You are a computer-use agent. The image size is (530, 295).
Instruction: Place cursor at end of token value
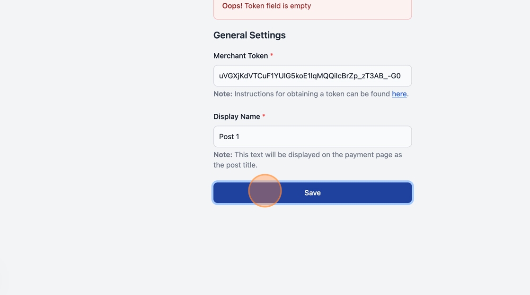(x=404, y=76)
